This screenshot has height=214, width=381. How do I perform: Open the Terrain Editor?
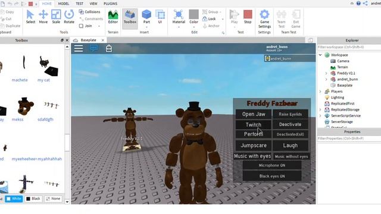click(x=113, y=17)
